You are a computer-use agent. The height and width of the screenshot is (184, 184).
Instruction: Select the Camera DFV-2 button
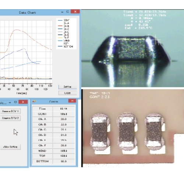(x=10, y=118)
